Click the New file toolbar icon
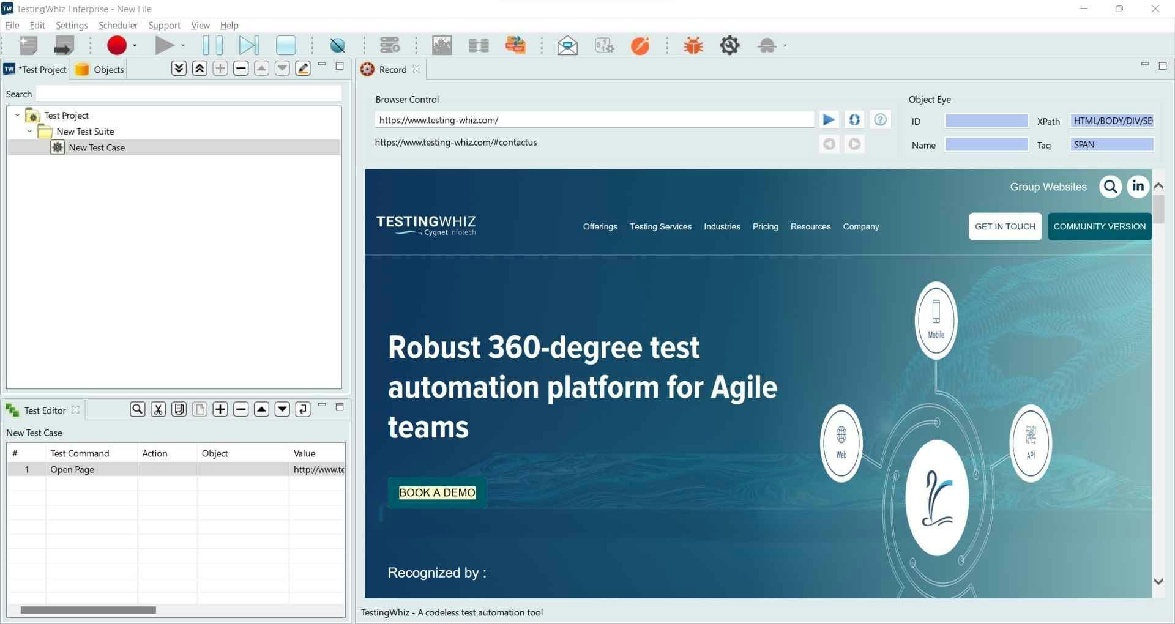This screenshot has width=1175, height=624. (28, 45)
